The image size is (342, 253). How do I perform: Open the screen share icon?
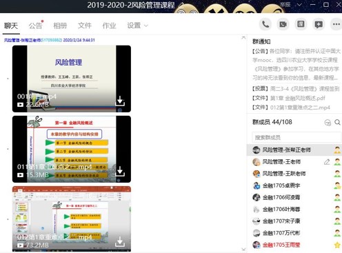tap(301, 24)
